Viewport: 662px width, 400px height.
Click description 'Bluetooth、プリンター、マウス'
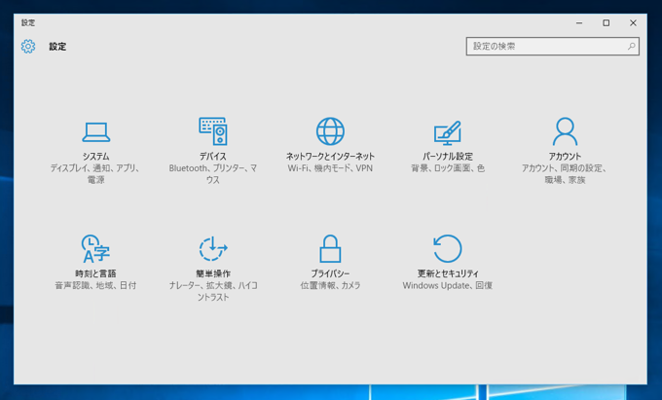(213, 174)
